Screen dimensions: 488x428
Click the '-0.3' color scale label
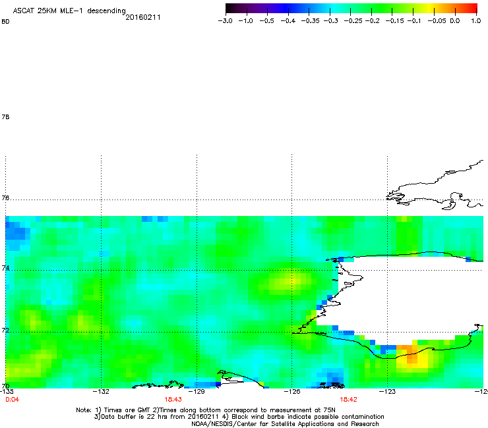coord(331,21)
